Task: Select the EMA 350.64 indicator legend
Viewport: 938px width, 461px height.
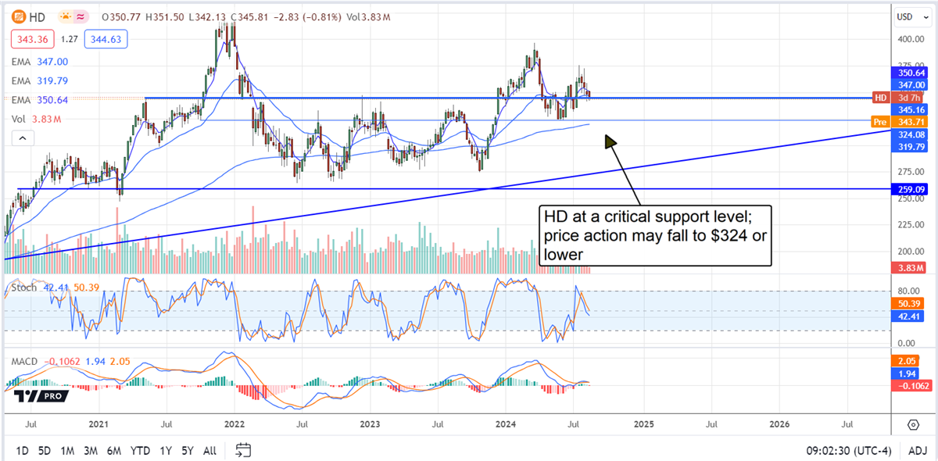Action: (40, 99)
